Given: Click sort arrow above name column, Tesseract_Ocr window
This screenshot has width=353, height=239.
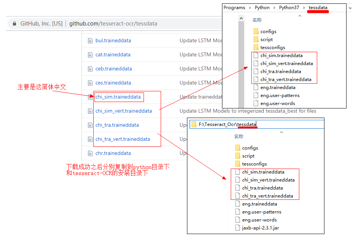Looking at the screenshot, I should pos(281,132).
